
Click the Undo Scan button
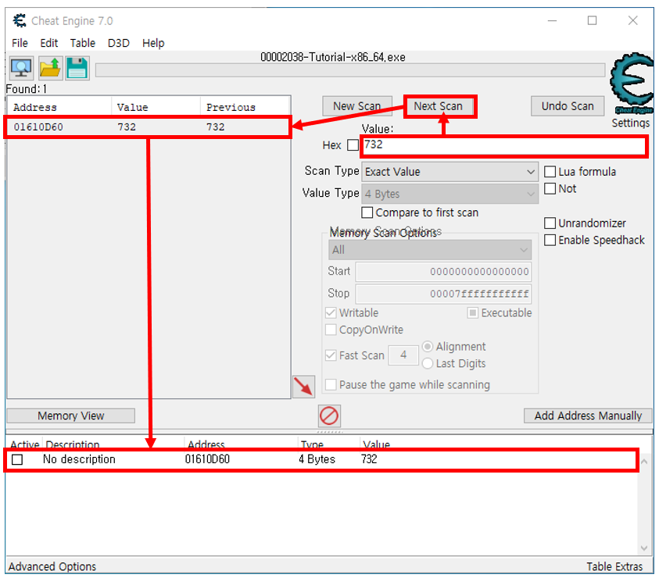coord(568,106)
